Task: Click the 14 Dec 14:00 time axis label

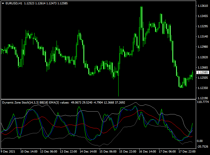Action: tap(88, 152)
